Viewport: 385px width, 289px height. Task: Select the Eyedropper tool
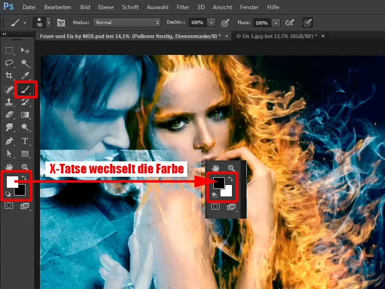click(25, 76)
